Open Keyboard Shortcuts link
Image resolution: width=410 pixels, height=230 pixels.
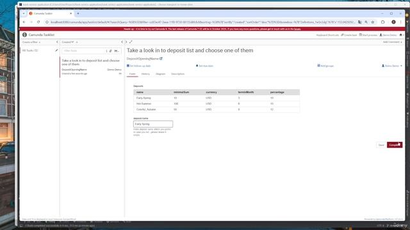tap(327, 35)
